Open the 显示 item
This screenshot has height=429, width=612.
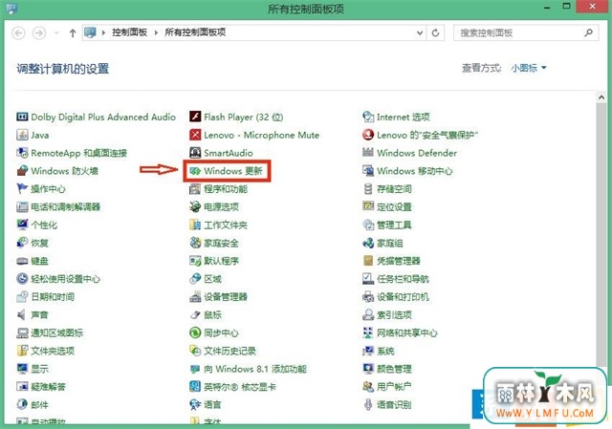33,369
